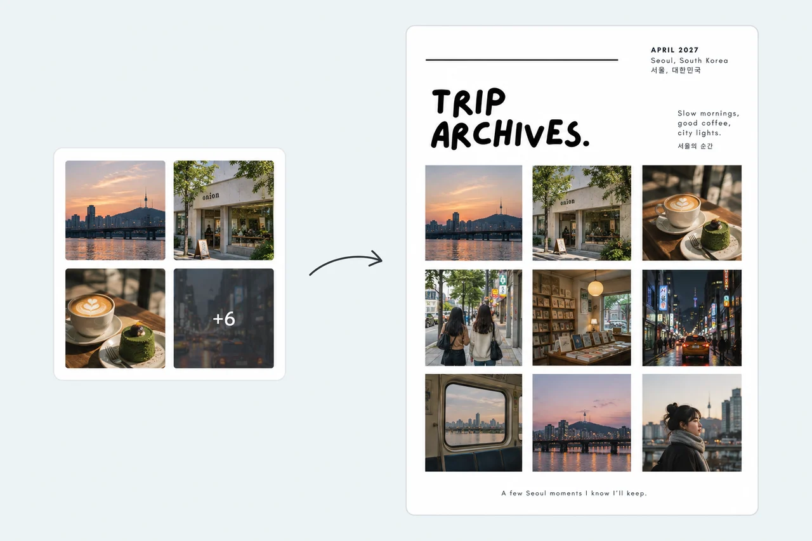Click the latte and cake photo on the poster
This screenshot has height=541, width=812.
coord(691,213)
